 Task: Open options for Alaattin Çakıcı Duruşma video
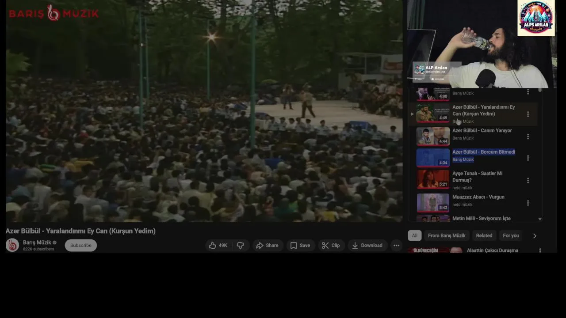[540, 251]
